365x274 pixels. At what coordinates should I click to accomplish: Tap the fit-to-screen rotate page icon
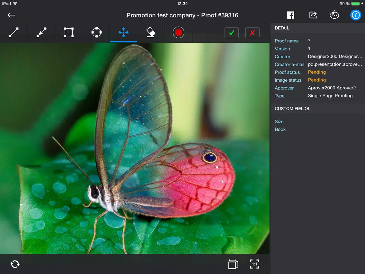pyautogui.click(x=233, y=264)
